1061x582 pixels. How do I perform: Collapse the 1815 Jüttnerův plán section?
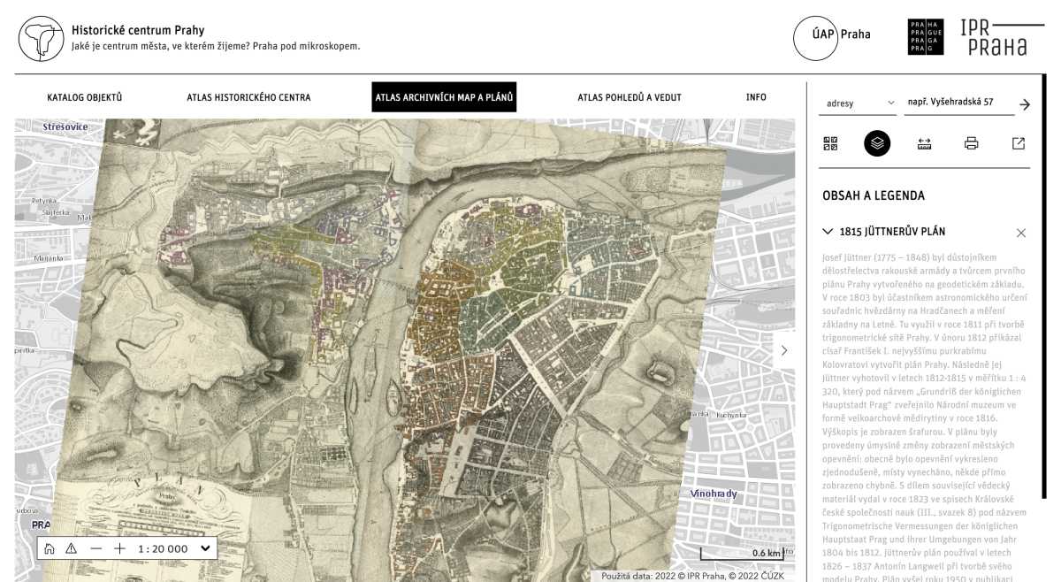coord(828,232)
